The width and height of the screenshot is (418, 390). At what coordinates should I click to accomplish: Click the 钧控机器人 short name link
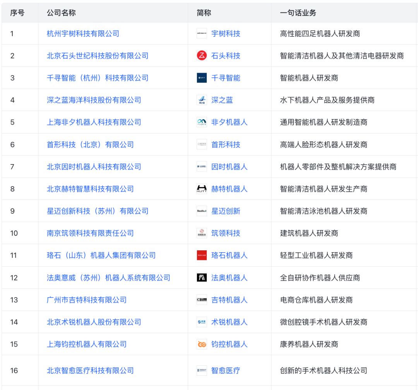click(229, 344)
